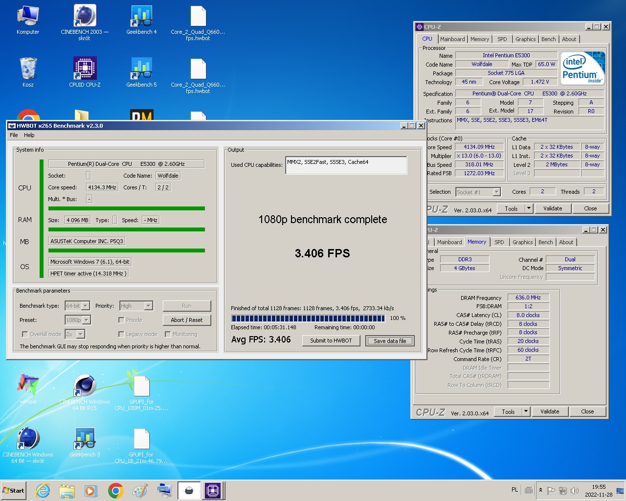Select HWBOT x265 Benchmark taskbar button
The image size is (626, 501).
click(x=189, y=491)
